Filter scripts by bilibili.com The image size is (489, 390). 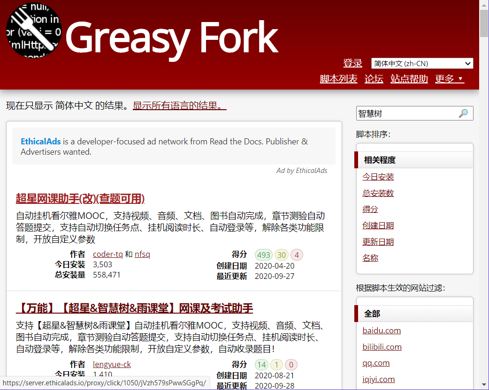[x=382, y=347]
